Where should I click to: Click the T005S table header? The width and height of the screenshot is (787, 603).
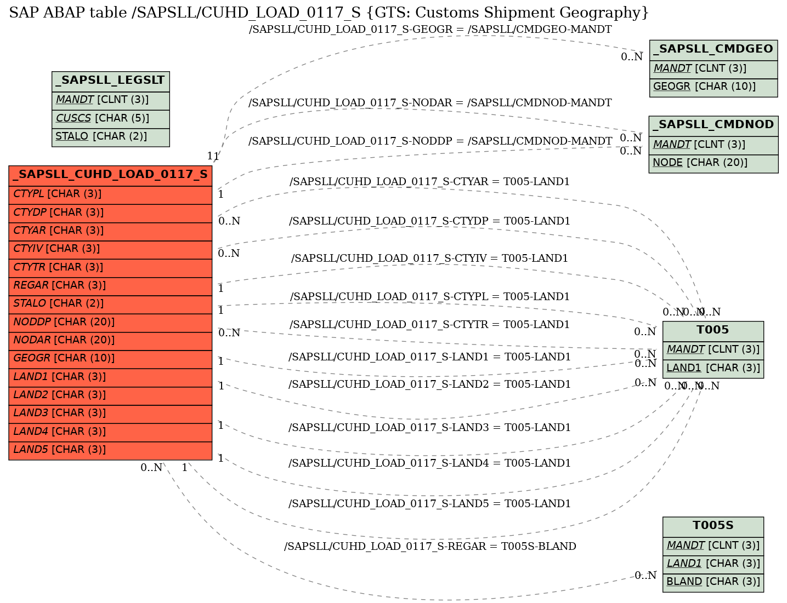713,526
